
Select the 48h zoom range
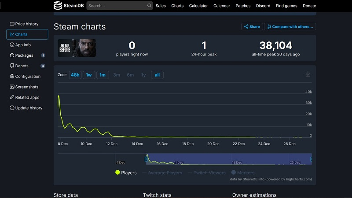coord(75,75)
